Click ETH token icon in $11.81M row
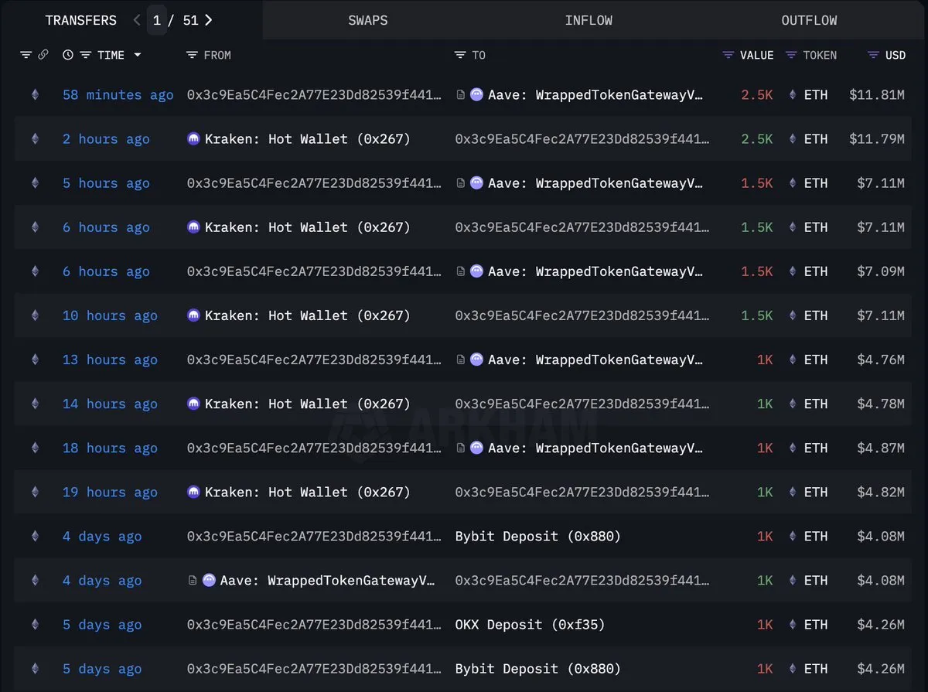 click(x=792, y=95)
